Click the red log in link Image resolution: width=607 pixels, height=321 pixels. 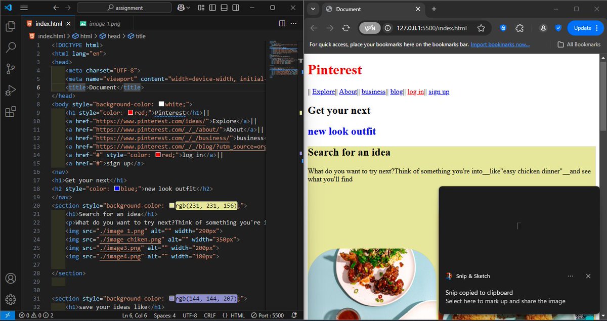click(x=416, y=91)
